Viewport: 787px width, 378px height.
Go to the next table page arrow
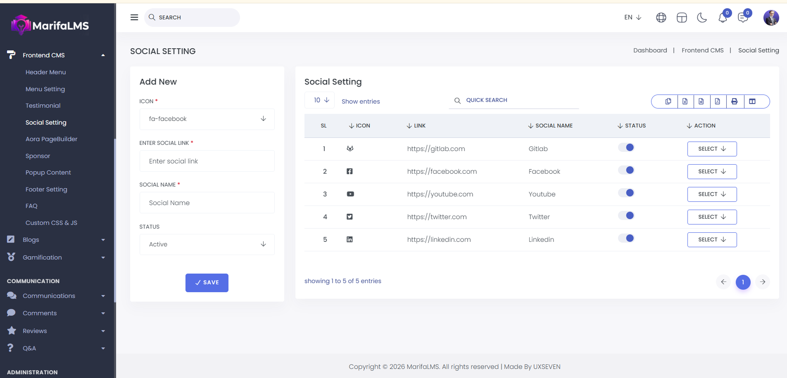(x=763, y=282)
